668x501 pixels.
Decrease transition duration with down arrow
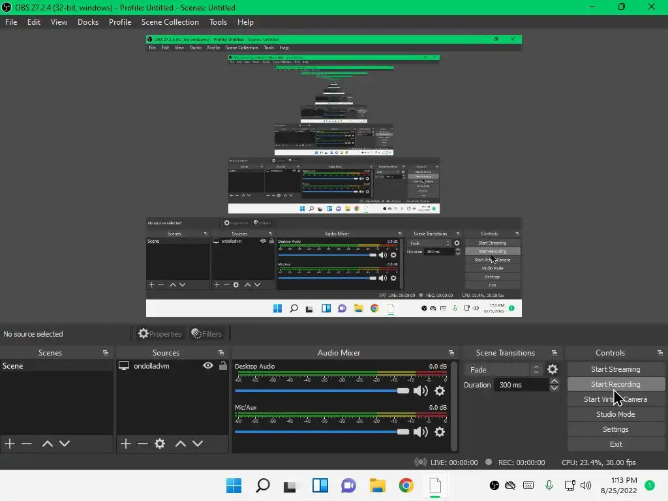(x=554, y=388)
